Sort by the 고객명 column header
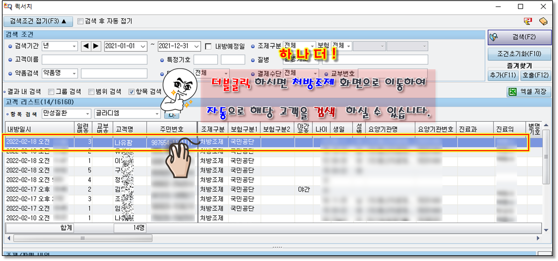The width and height of the screenshot is (558, 261). coord(124,129)
